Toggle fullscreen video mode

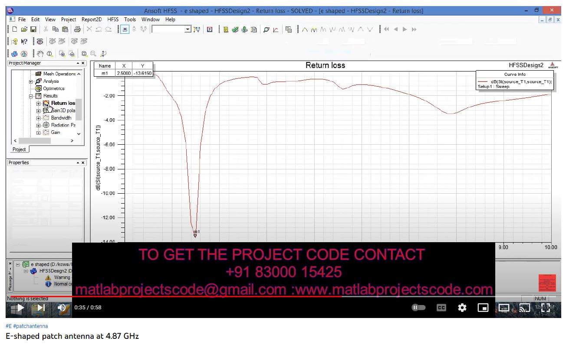(546, 307)
